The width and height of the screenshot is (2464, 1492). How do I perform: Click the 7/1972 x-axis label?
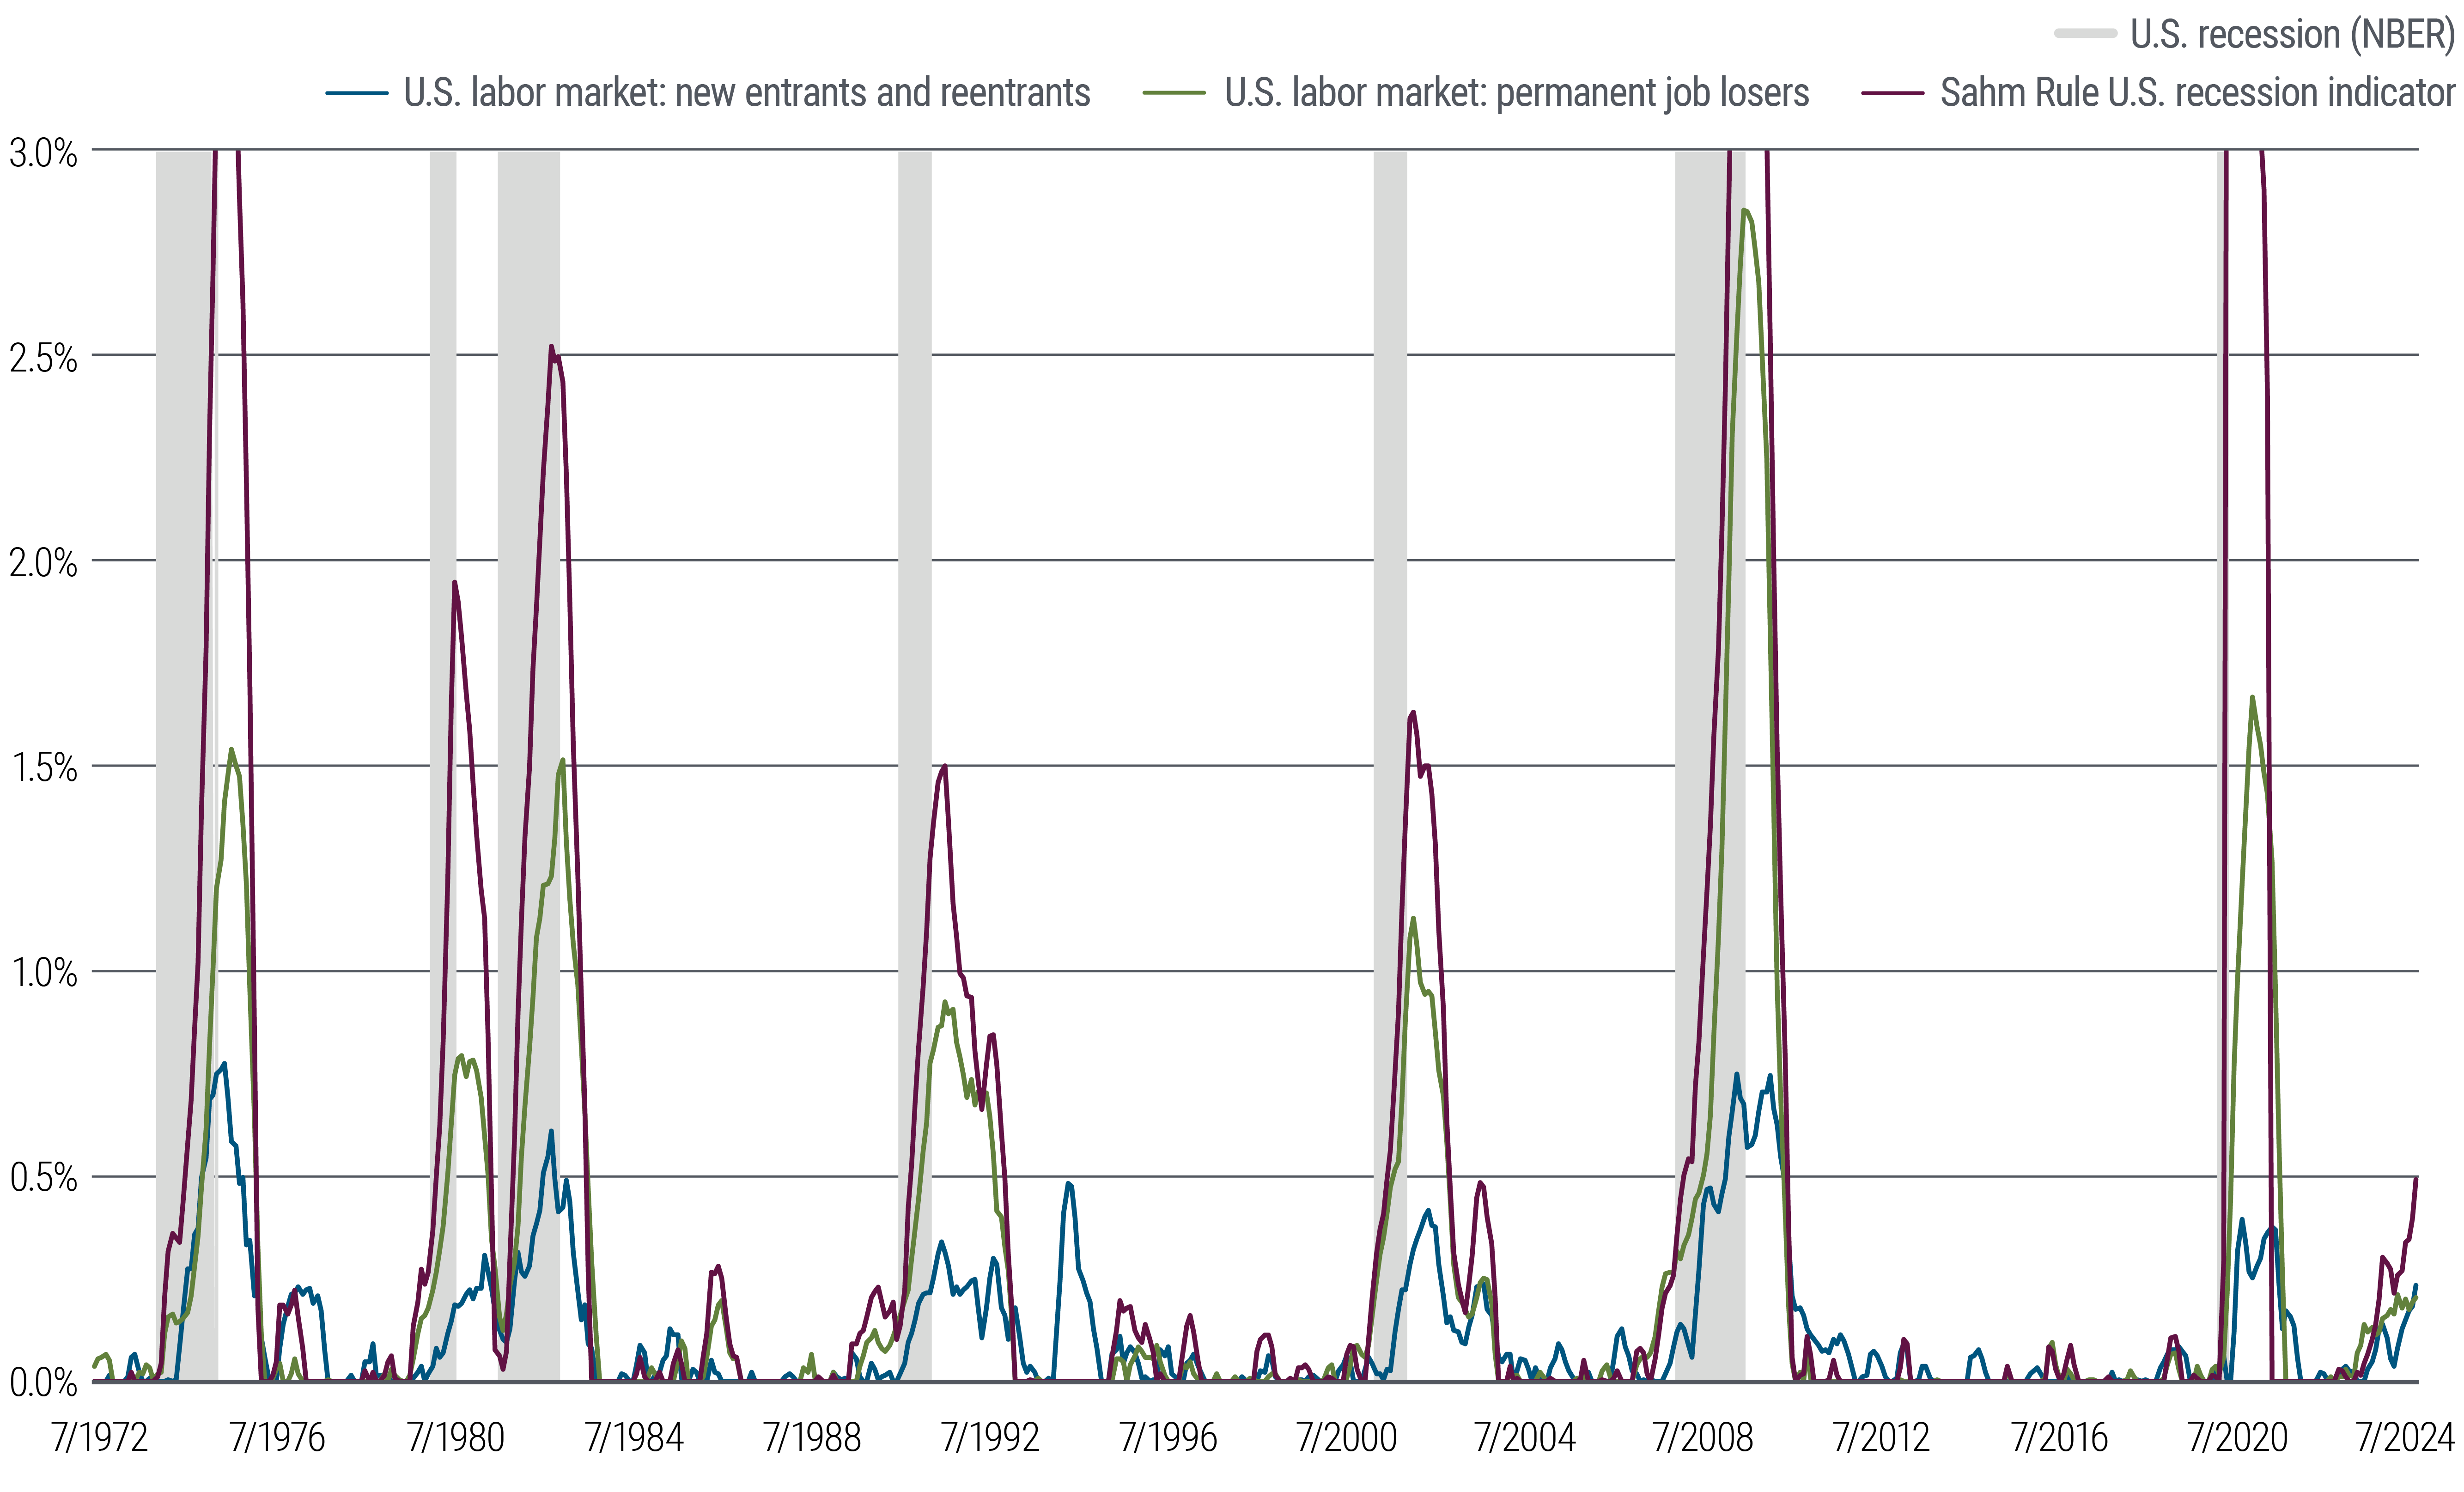pos(99,1438)
